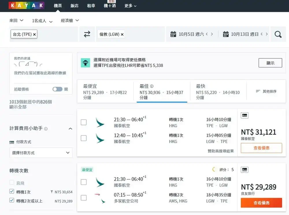Swap origin and destination airports
The height and width of the screenshot is (215, 289).
click(x=87, y=34)
